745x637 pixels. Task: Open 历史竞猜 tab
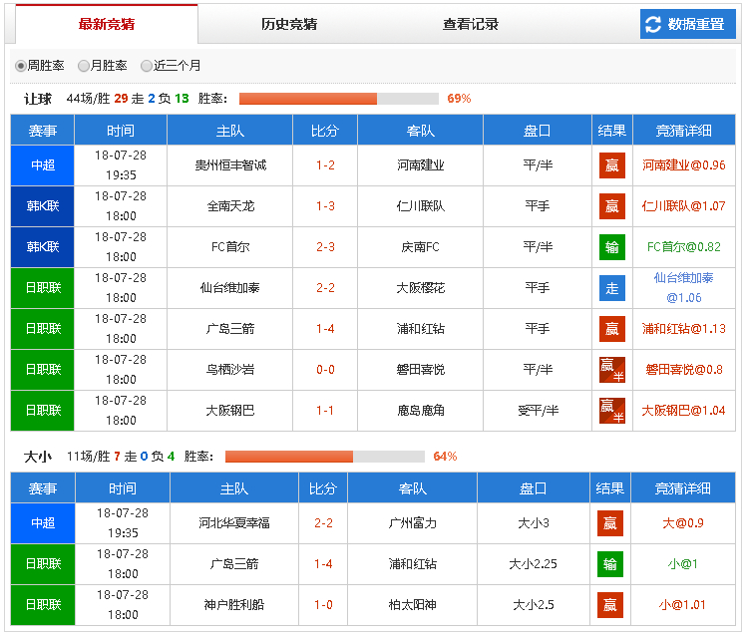click(x=289, y=24)
